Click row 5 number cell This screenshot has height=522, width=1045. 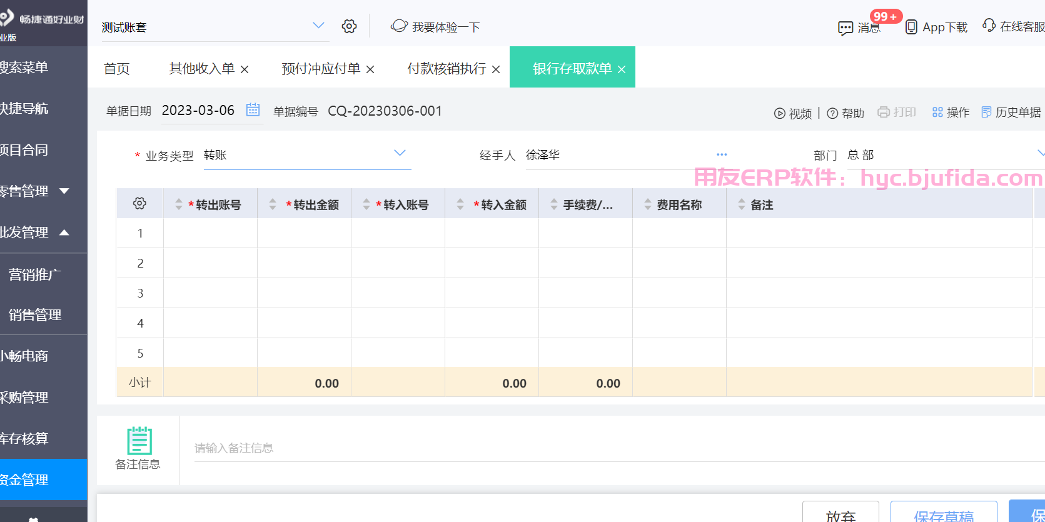click(x=140, y=353)
